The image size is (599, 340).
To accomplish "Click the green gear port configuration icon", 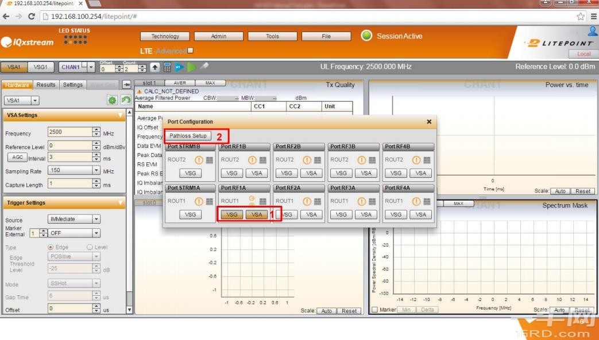I will point(113,100).
